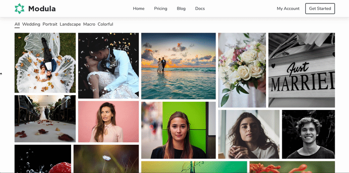Switch to the Macro filter
Screen dimensions: 349x173
point(89,24)
